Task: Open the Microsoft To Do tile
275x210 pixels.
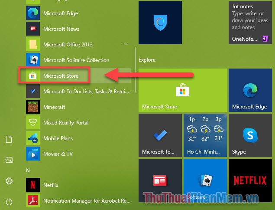Action: 160,135
